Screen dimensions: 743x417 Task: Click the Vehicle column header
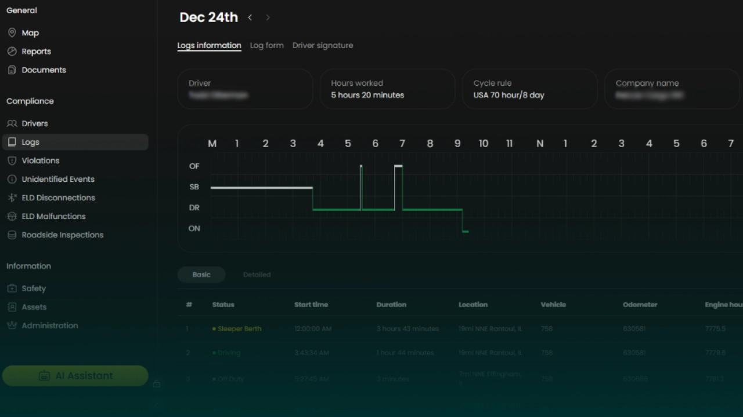click(553, 305)
